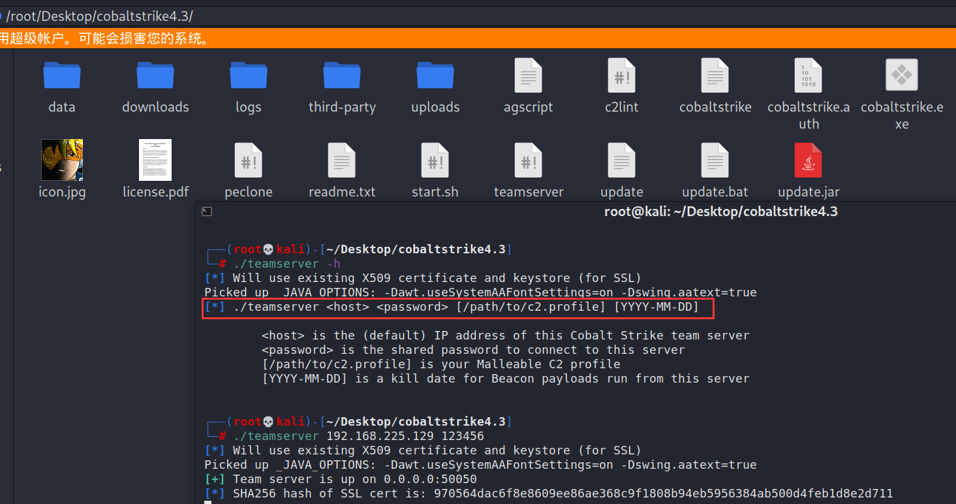Open the uploads folder
956x504 pixels.
435,76
